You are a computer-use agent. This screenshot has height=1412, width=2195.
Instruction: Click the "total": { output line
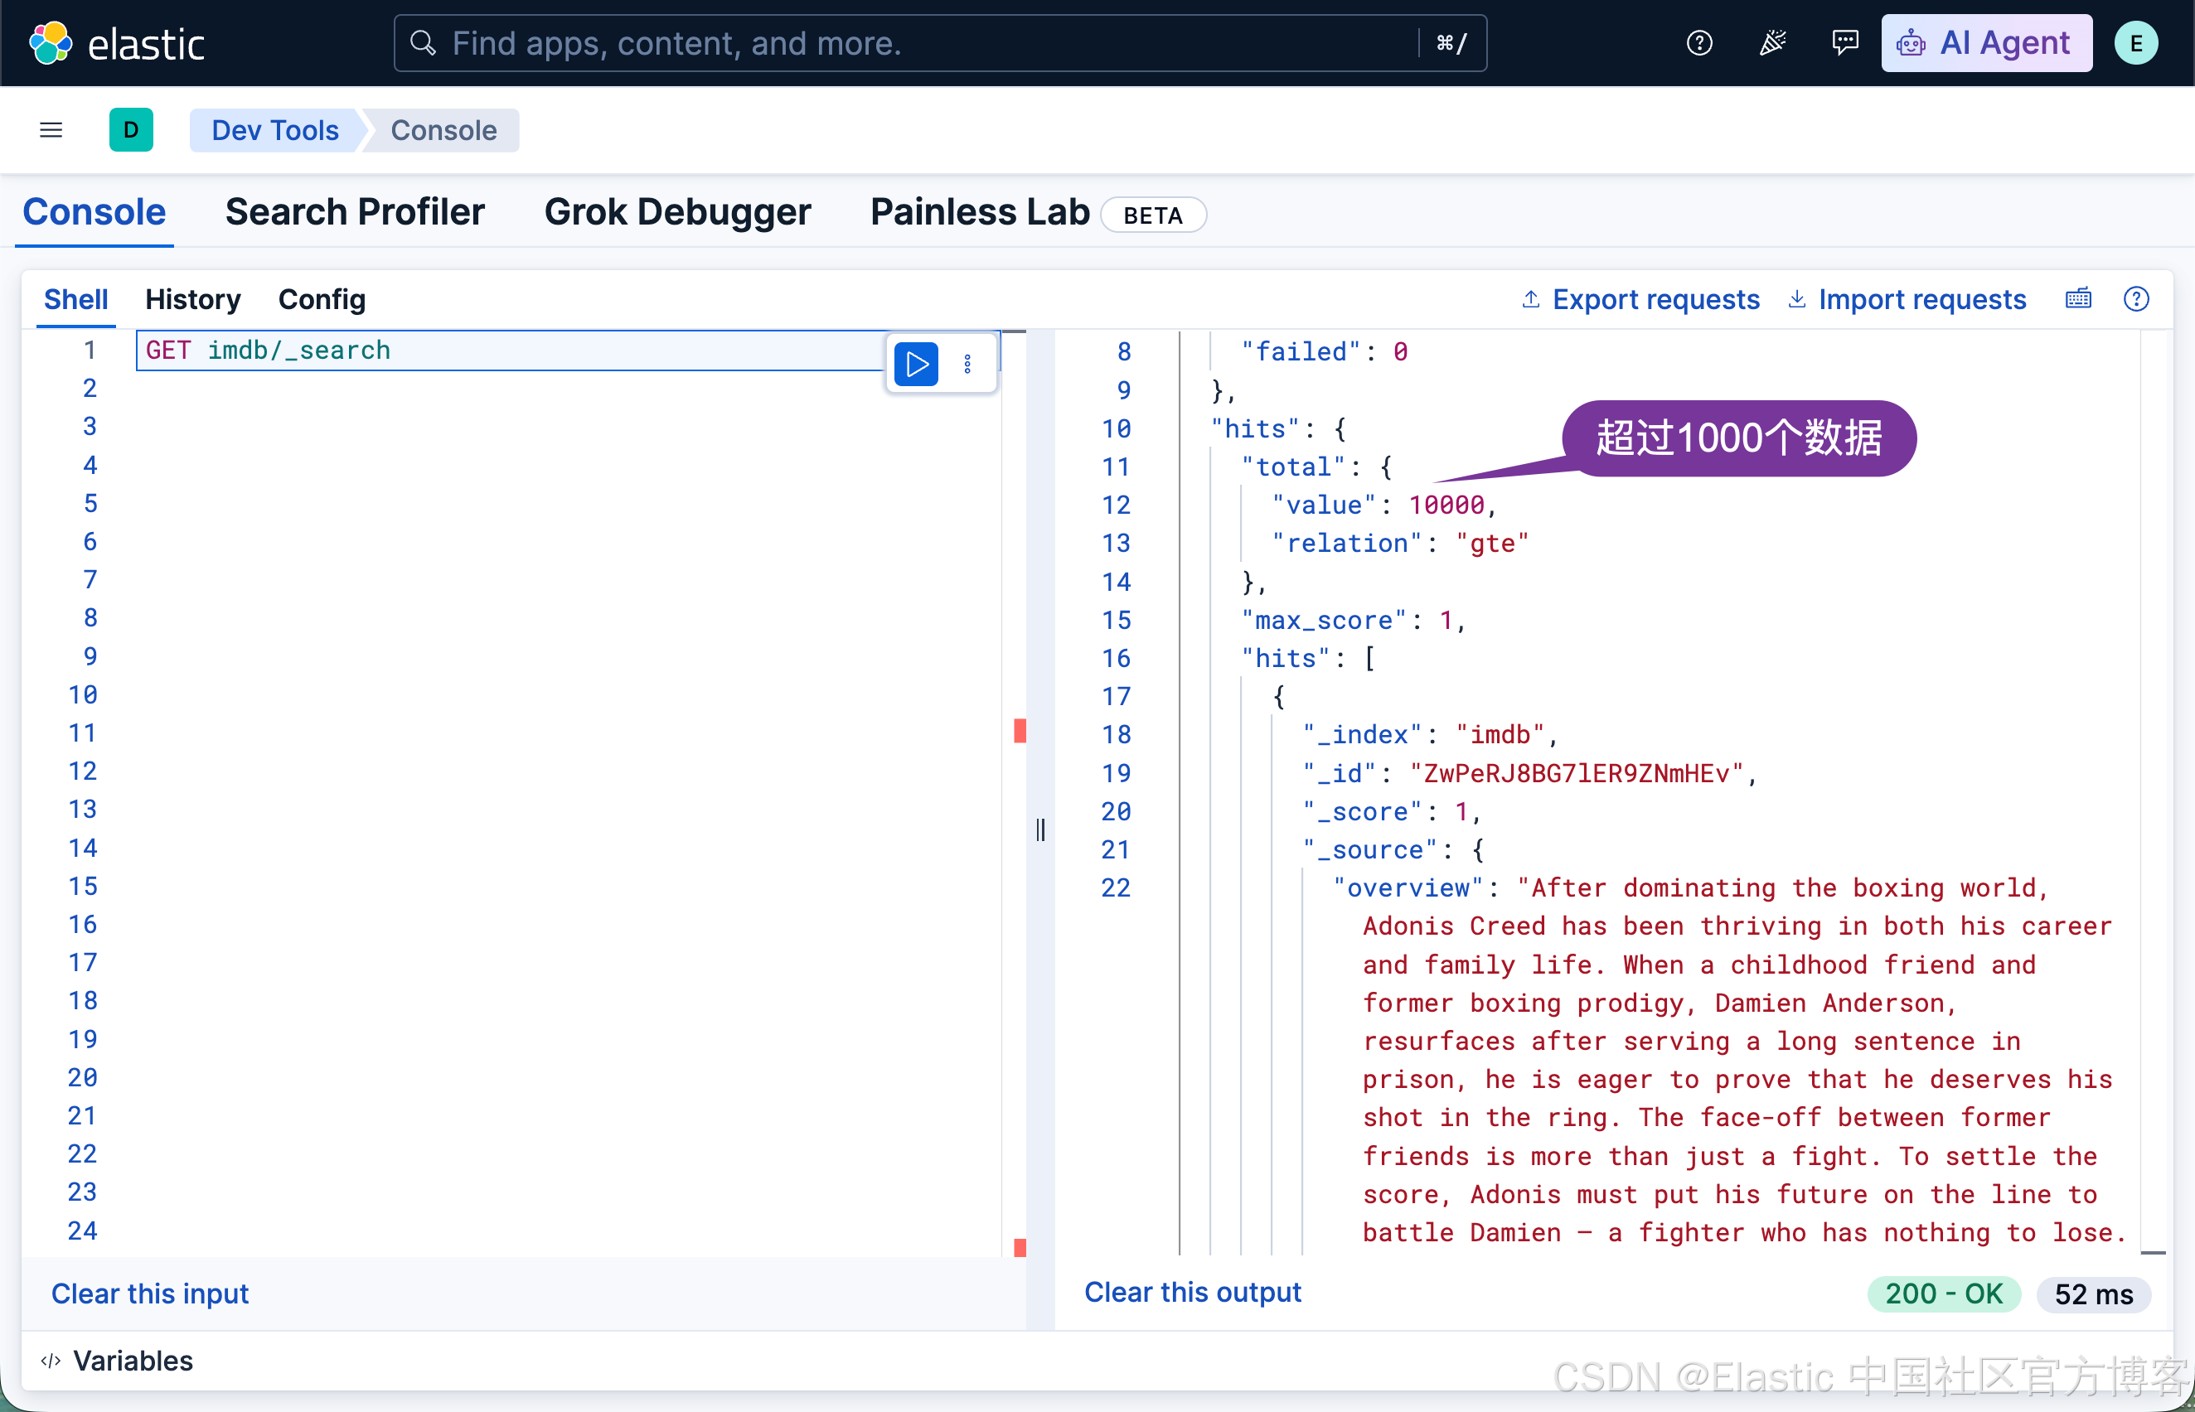point(1316,467)
